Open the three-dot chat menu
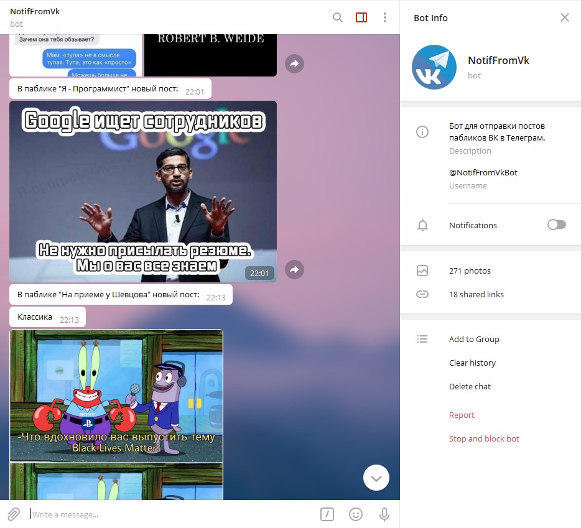This screenshot has width=581, height=528. tap(385, 17)
